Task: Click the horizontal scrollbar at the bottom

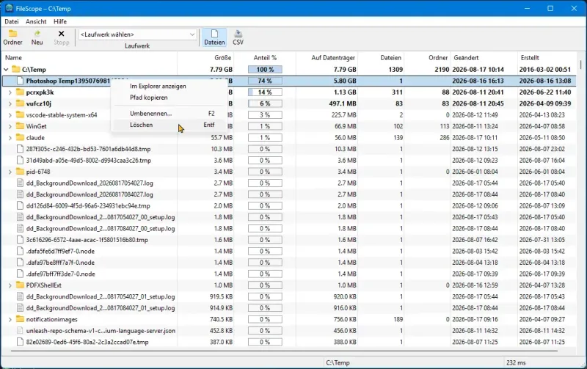Action: (285, 351)
